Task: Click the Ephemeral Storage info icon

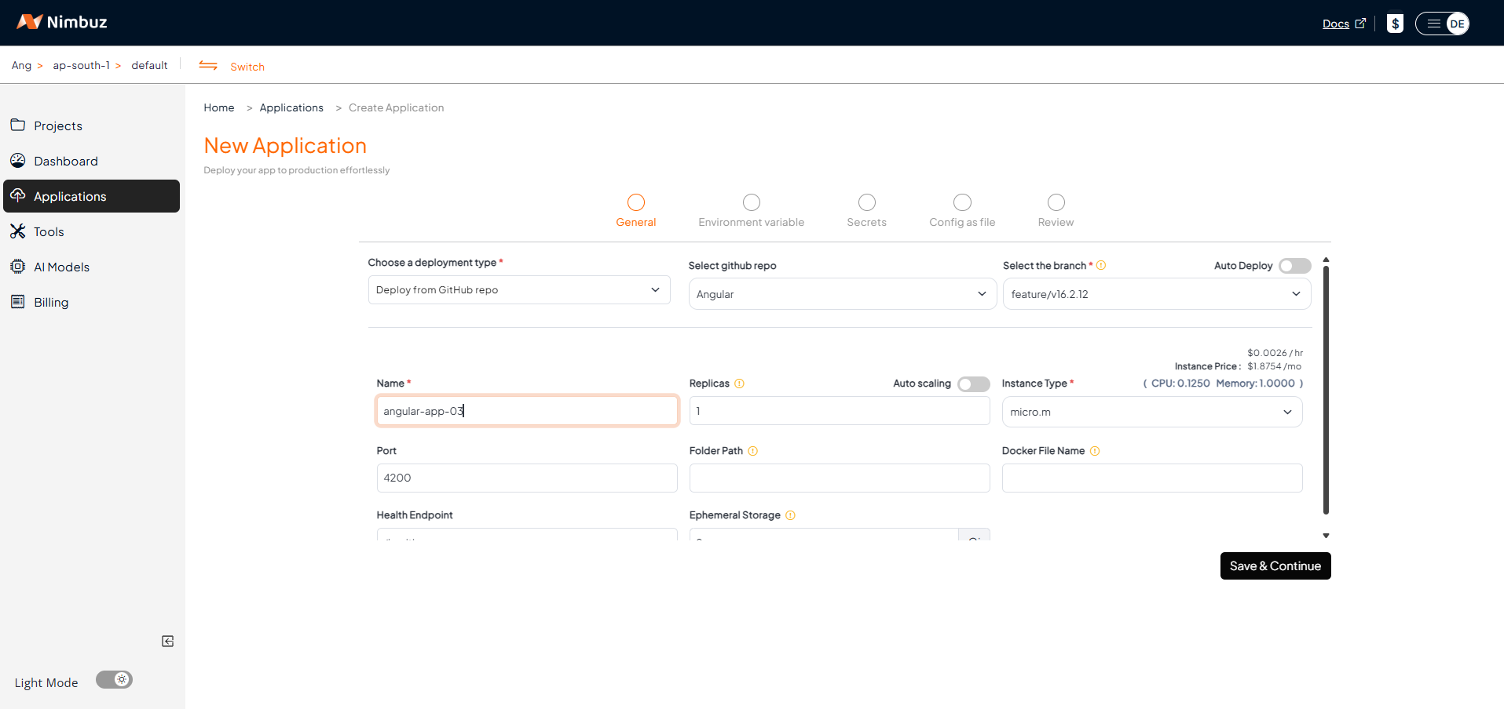Action: point(790,515)
